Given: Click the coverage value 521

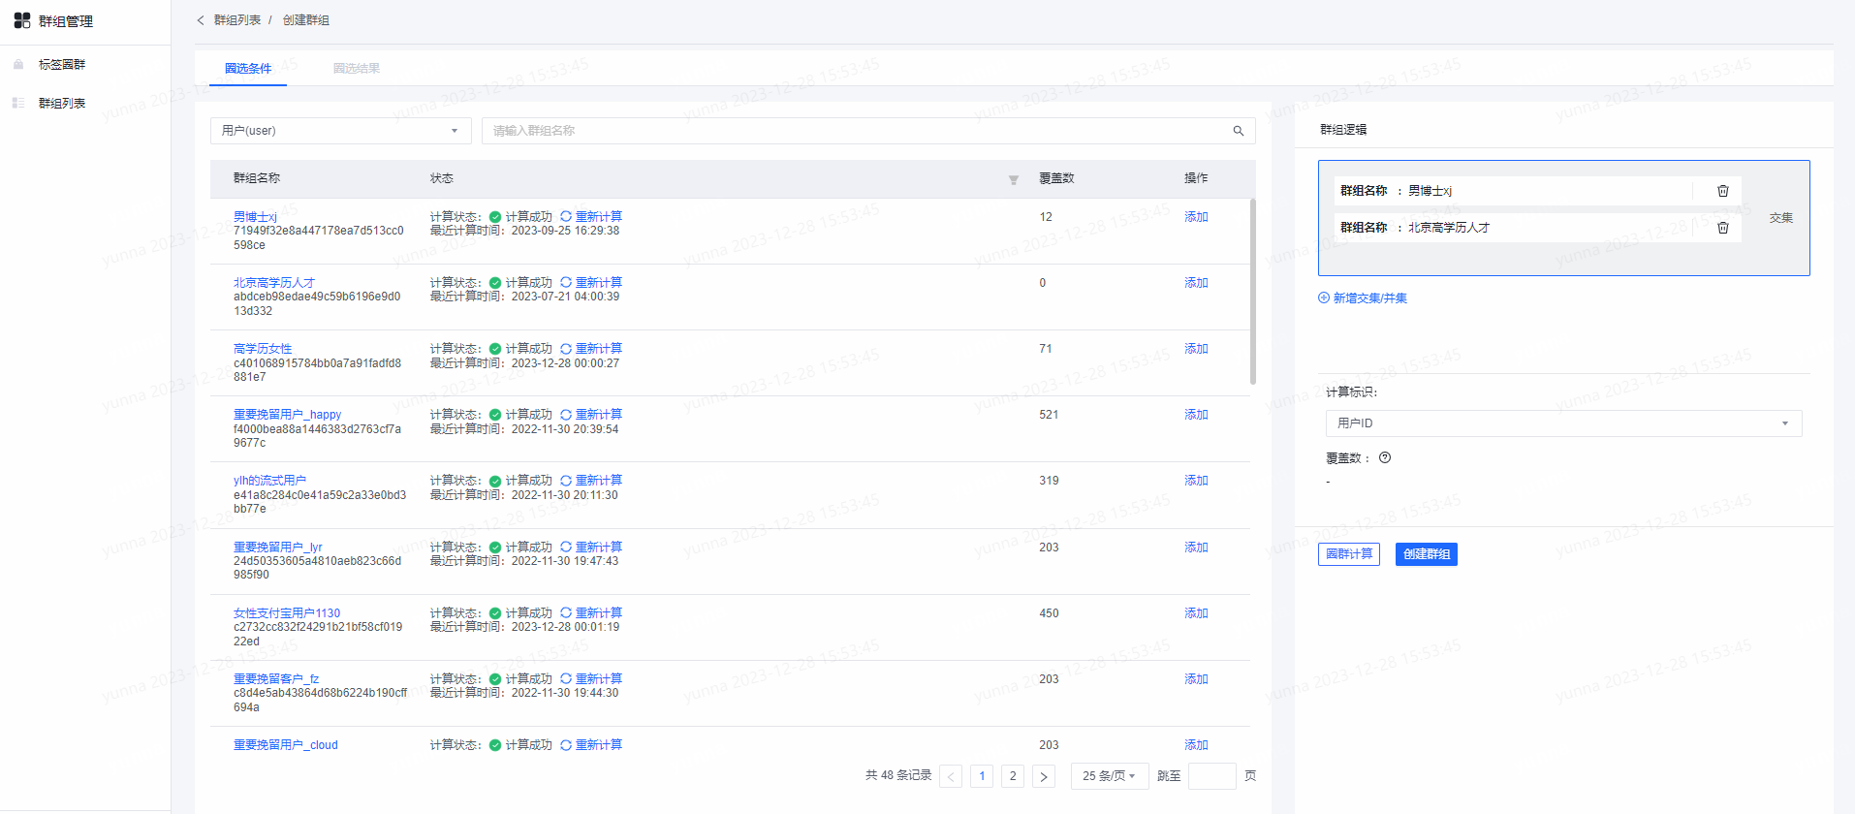Looking at the screenshot, I should coord(1049,415).
